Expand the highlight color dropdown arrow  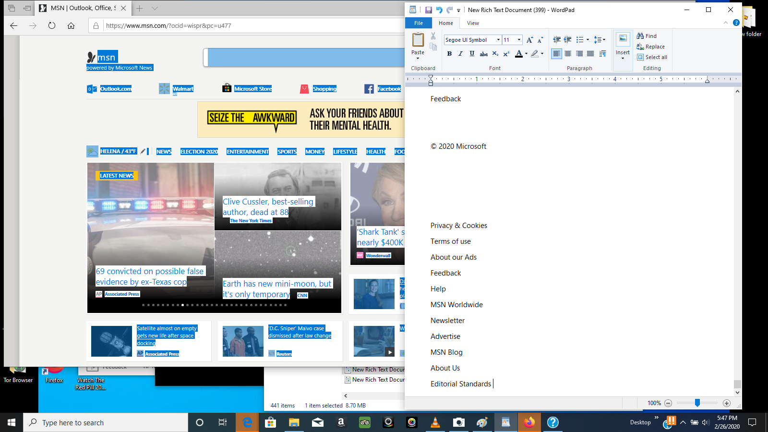pos(542,54)
